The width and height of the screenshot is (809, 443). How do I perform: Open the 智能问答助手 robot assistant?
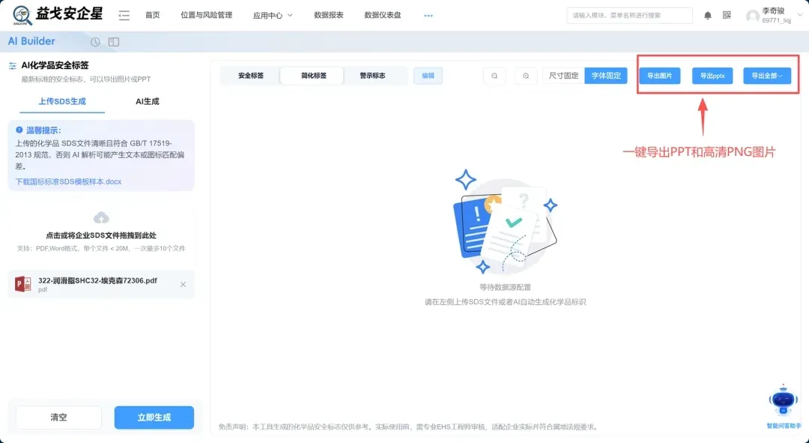pos(784,401)
